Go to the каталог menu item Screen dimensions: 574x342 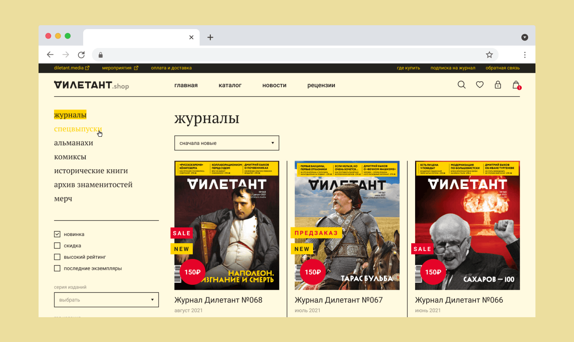click(x=230, y=85)
